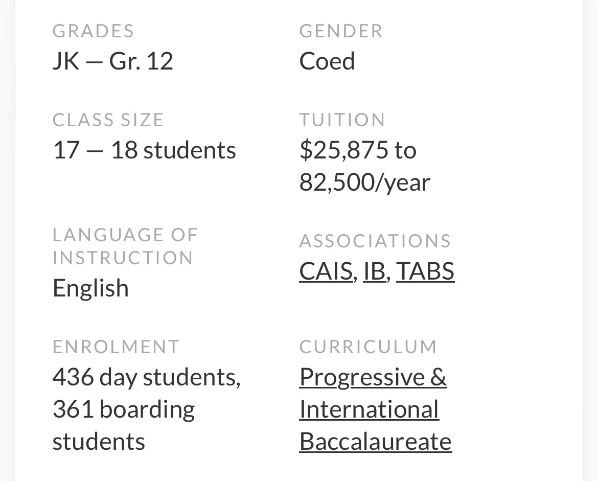The width and height of the screenshot is (598, 481).
Task: Click the 82,500/year upper tuition amount
Action: pyautogui.click(x=364, y=182)
